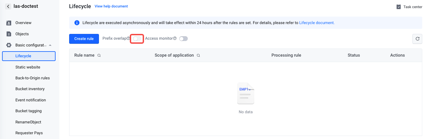Click the info icon in the notice banner
426x139 pixels.
click(77, 23)
